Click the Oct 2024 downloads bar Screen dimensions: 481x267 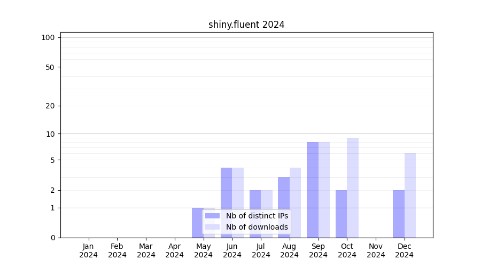tap(353, 187)
